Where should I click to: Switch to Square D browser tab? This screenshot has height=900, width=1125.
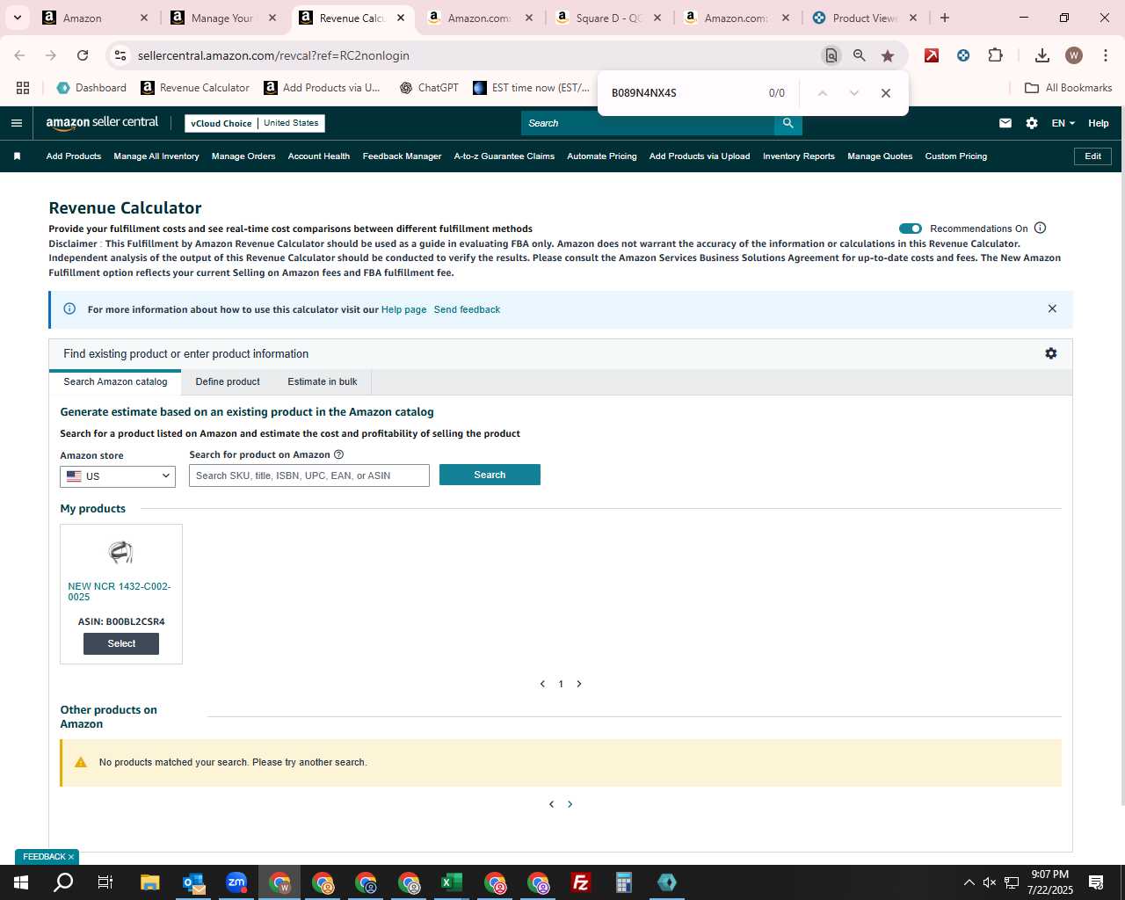point(609,18)
